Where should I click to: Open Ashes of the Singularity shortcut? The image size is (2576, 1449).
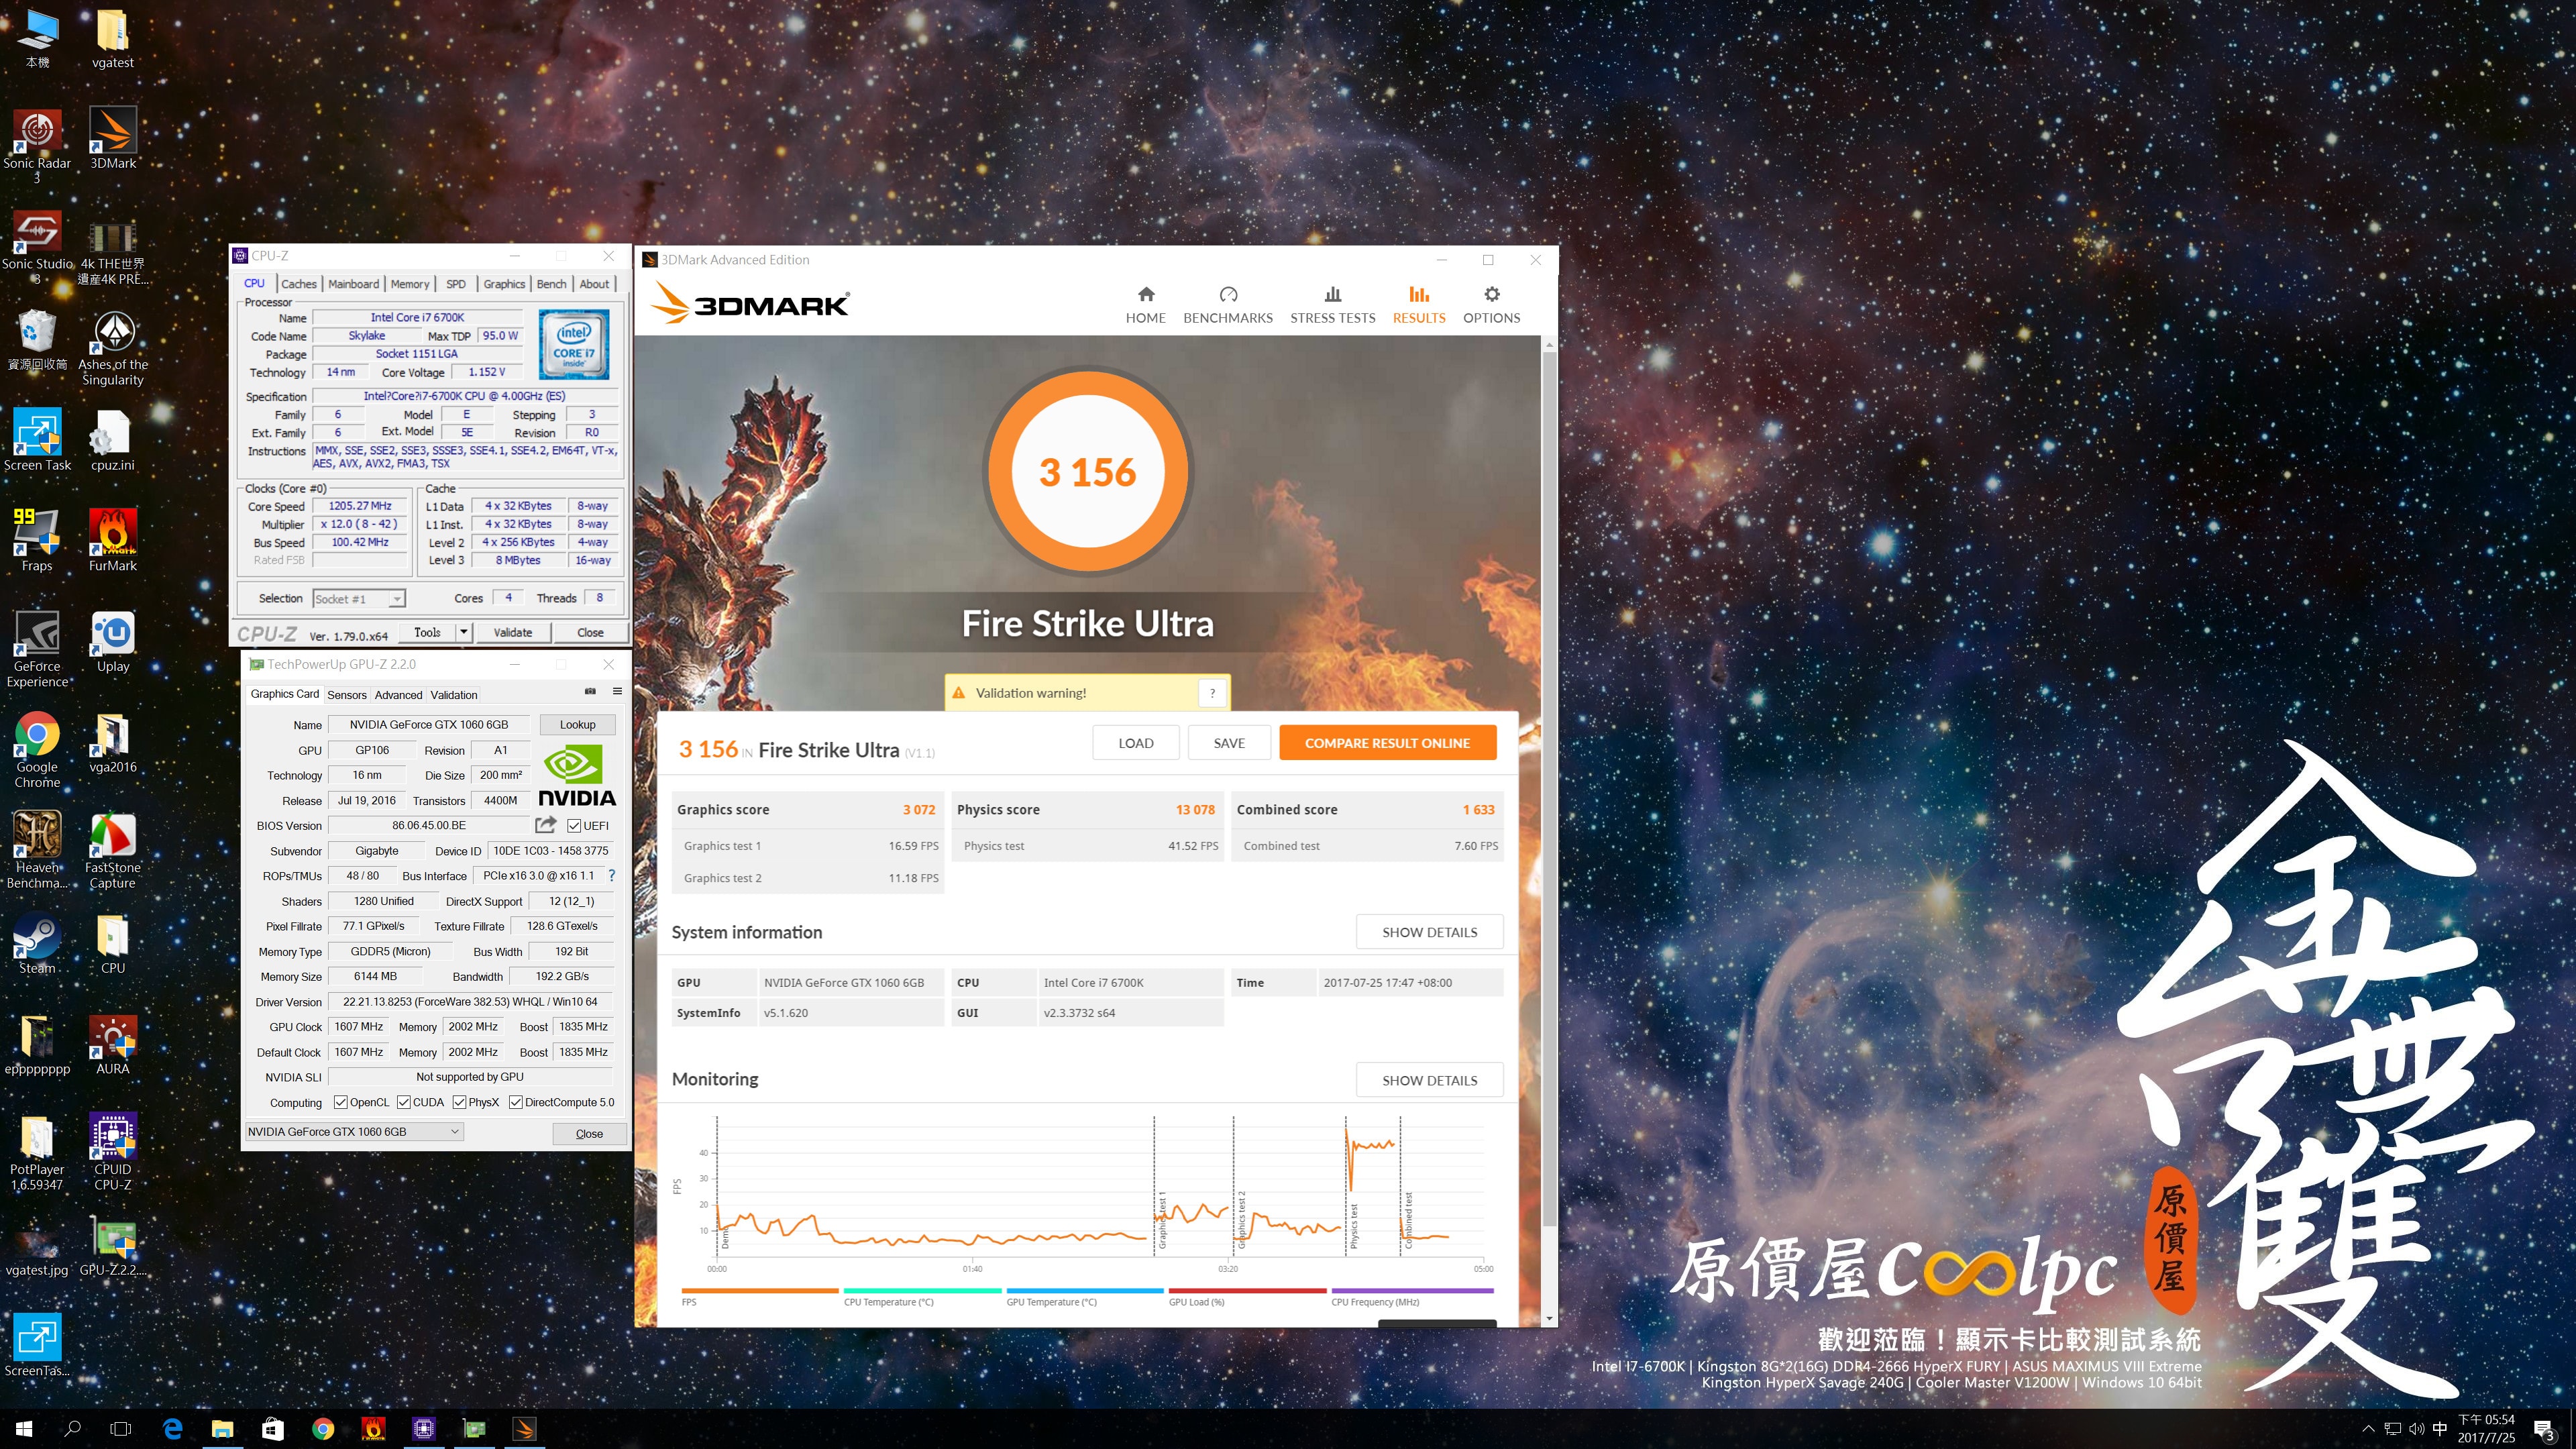(113, 347)
